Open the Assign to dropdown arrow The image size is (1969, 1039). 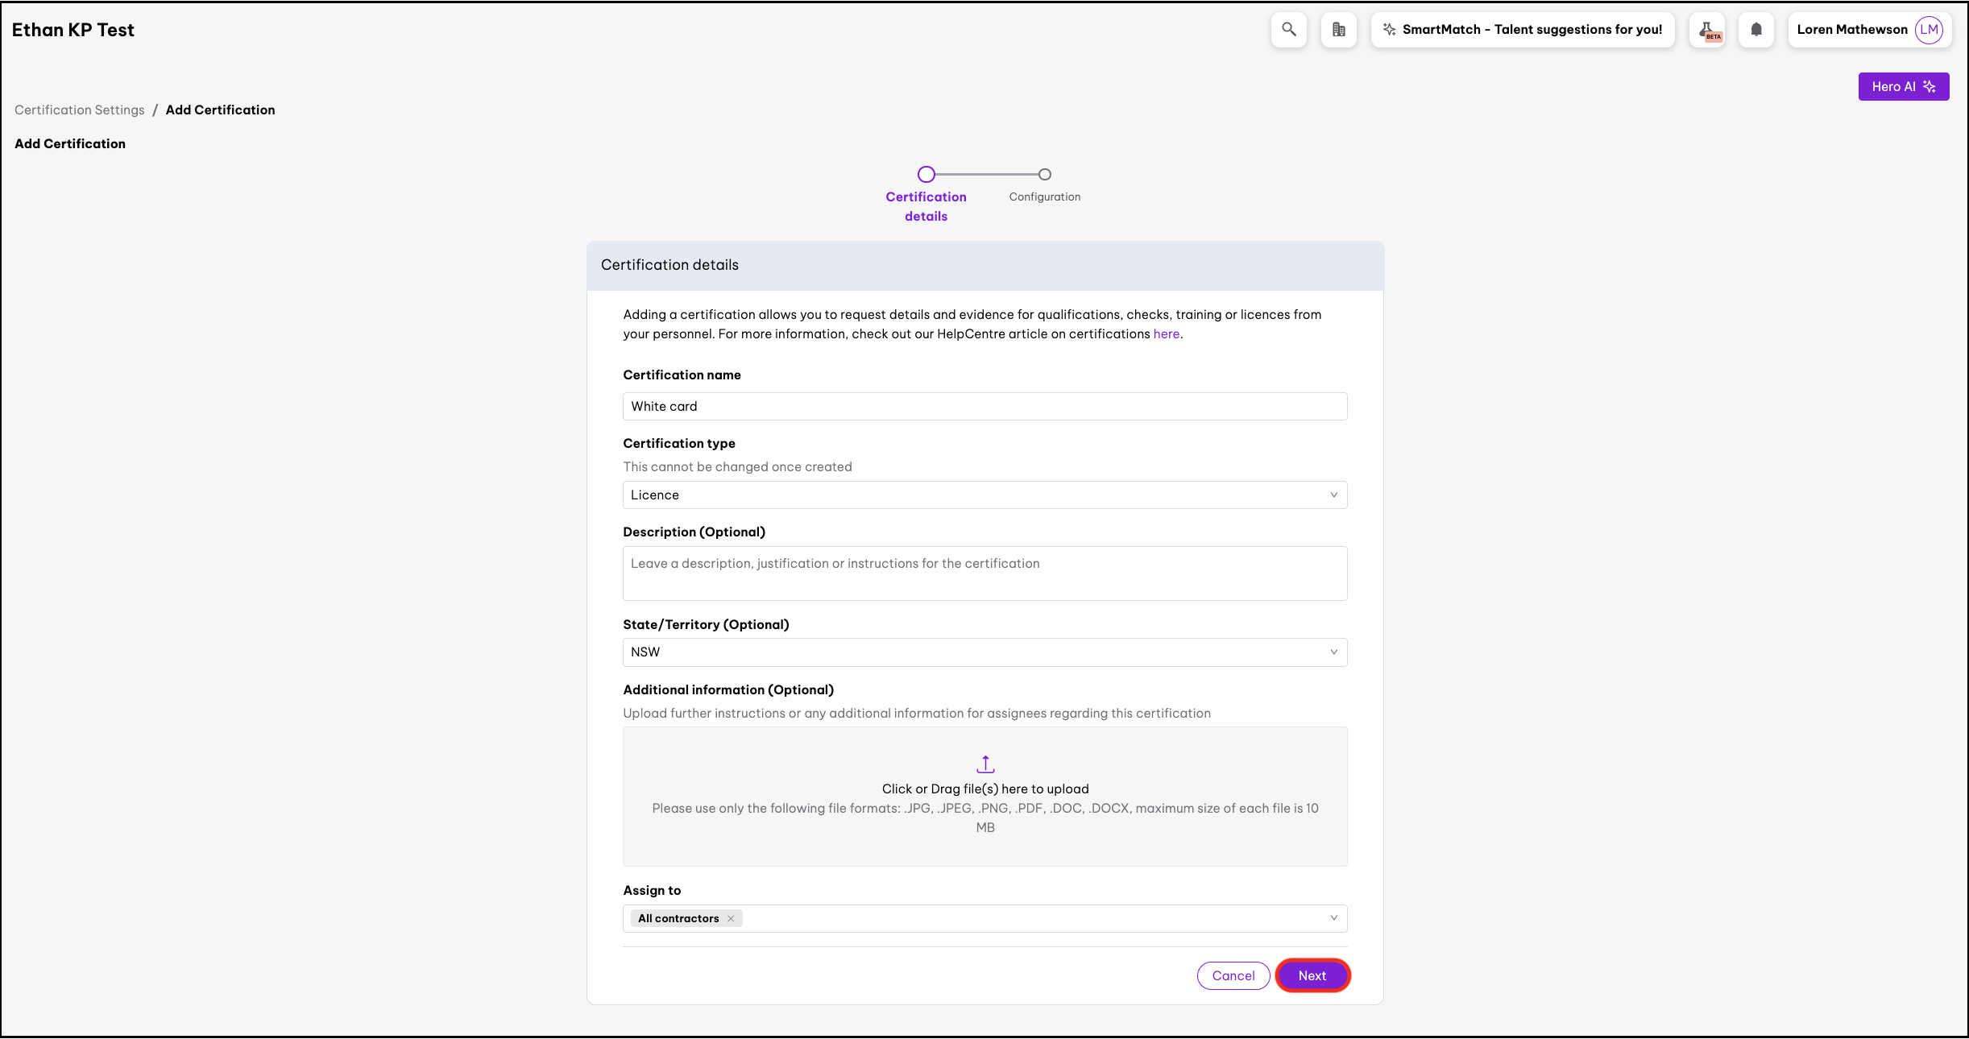click(x=1333, y=918)
